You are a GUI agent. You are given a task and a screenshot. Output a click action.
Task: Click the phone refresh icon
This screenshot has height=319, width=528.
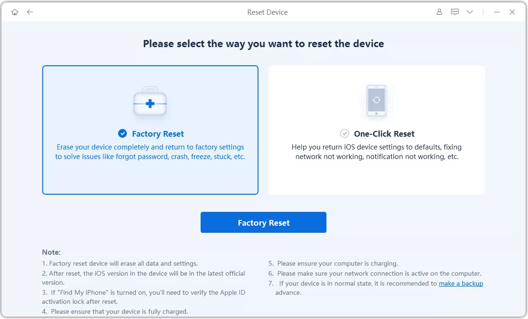[376, 100]
